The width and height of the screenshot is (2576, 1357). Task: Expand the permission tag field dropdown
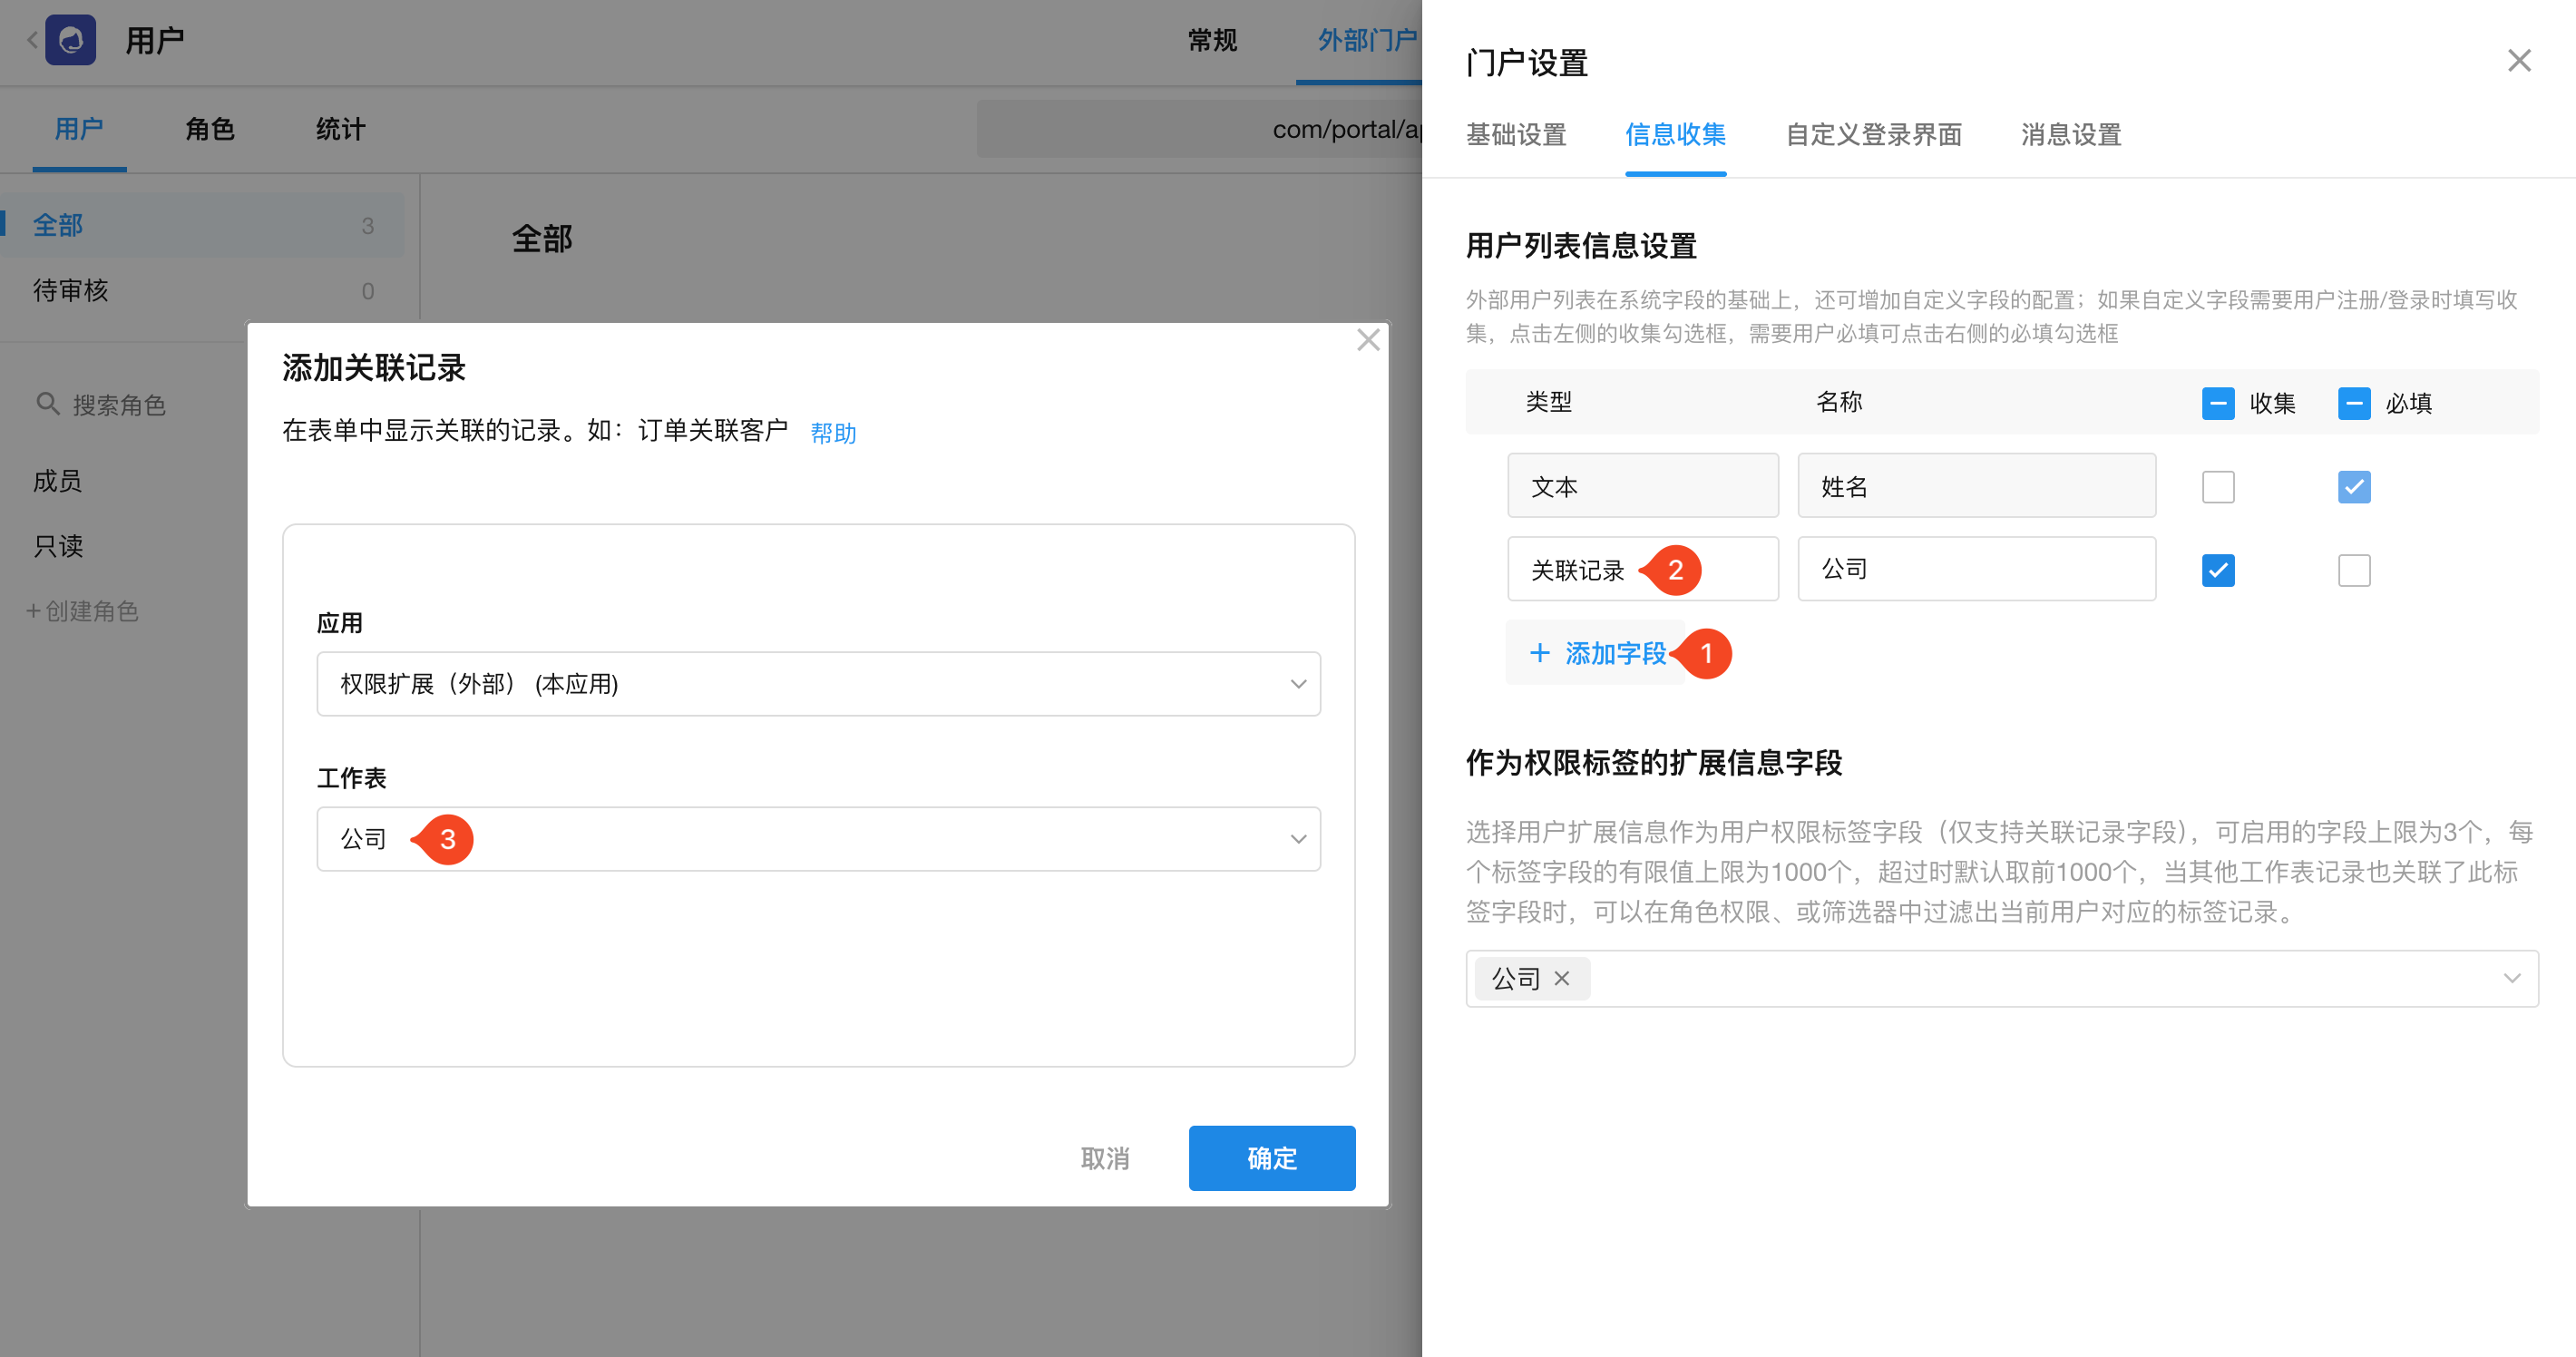(2511, 978)
